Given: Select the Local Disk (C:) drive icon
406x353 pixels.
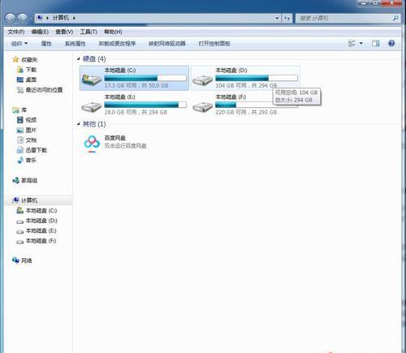Looking at the screenshot, I should pyautogui.click(x=92, y=80).
